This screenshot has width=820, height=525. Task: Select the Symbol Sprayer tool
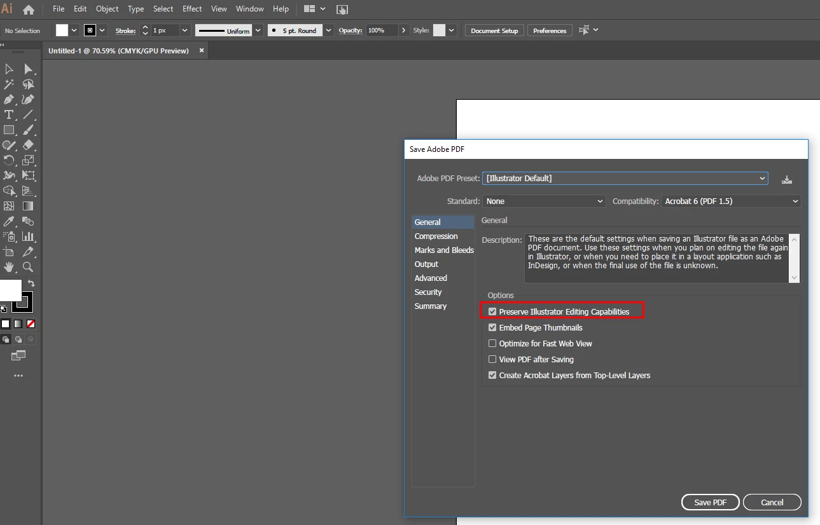pos(9,236)
